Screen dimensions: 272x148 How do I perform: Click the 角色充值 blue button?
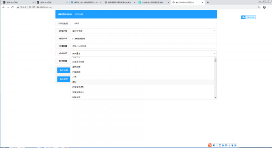pos(64,70)
